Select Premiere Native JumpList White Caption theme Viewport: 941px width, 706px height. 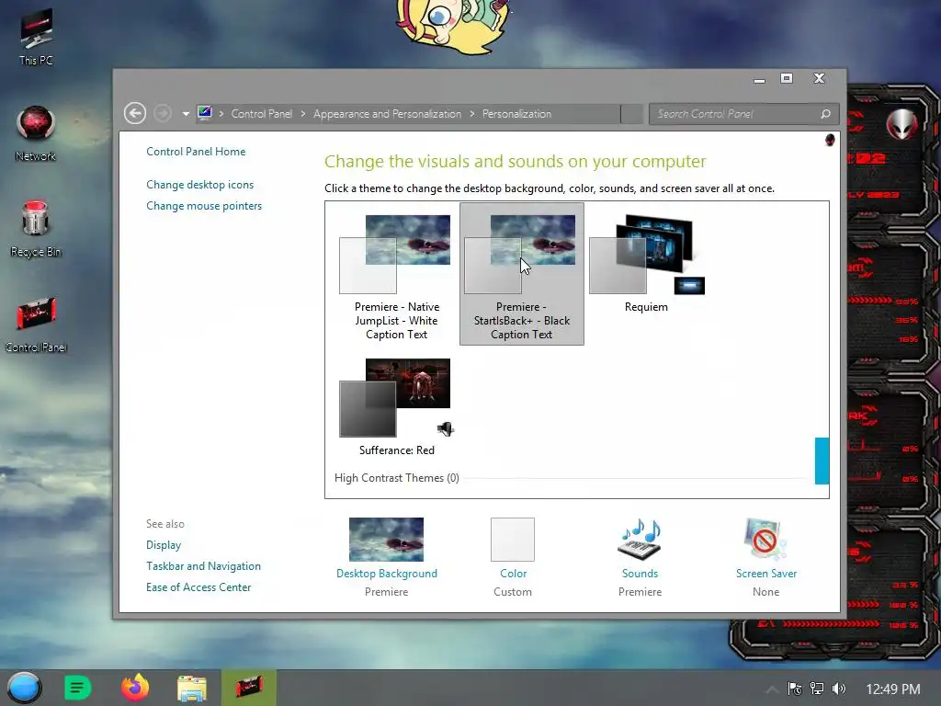(396, 274)
